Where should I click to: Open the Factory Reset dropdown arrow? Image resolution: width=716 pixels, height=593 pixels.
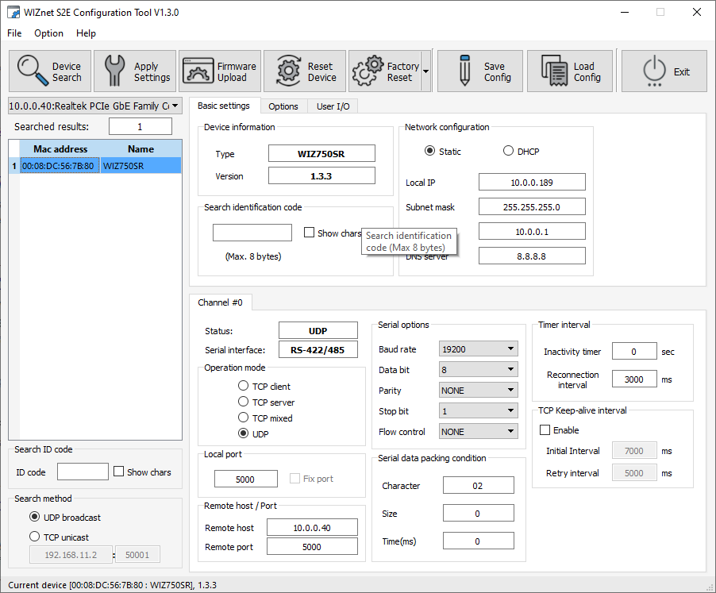coord(426,71)
